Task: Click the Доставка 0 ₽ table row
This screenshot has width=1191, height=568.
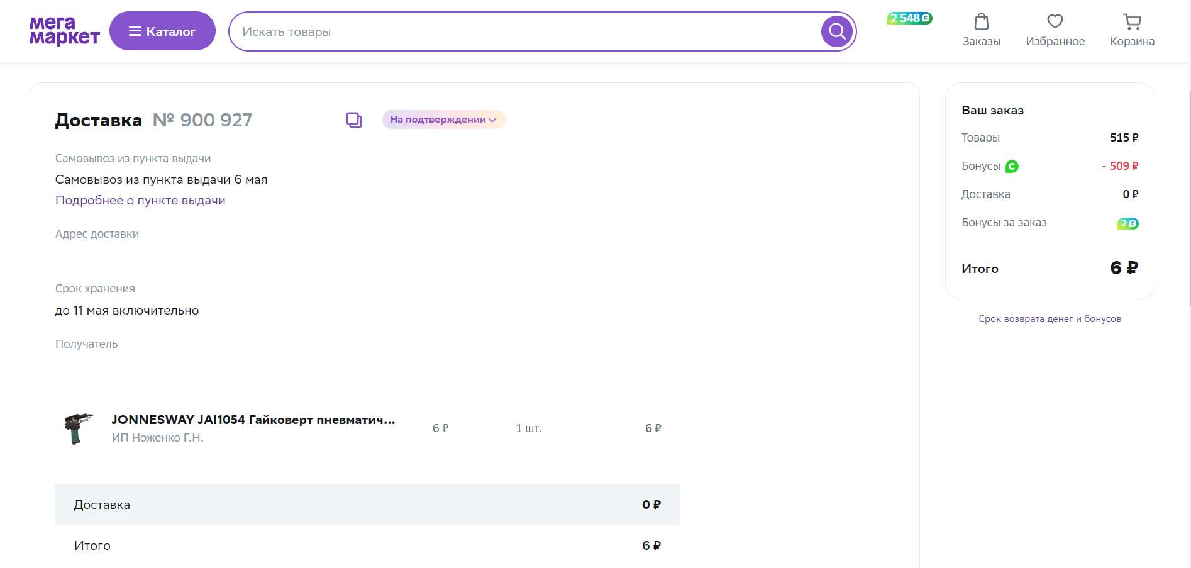Action: 367,504
